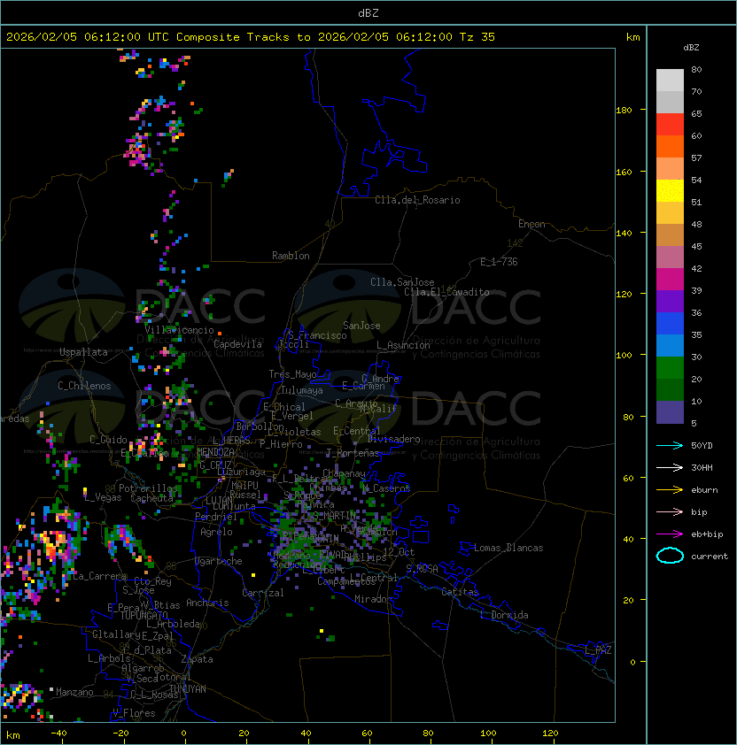This screenshot has width=737, height=745.
Task: Click the Ramblon label on map
Action: click(x=291, y=256)
